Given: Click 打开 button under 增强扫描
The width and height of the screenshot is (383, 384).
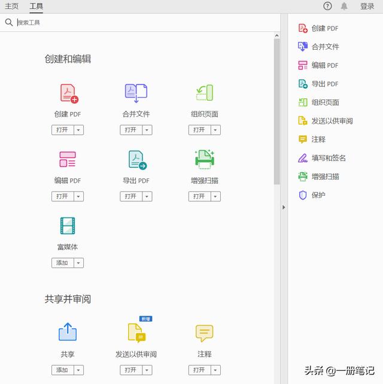Looking at the screenshot, I should pos(199,196).
